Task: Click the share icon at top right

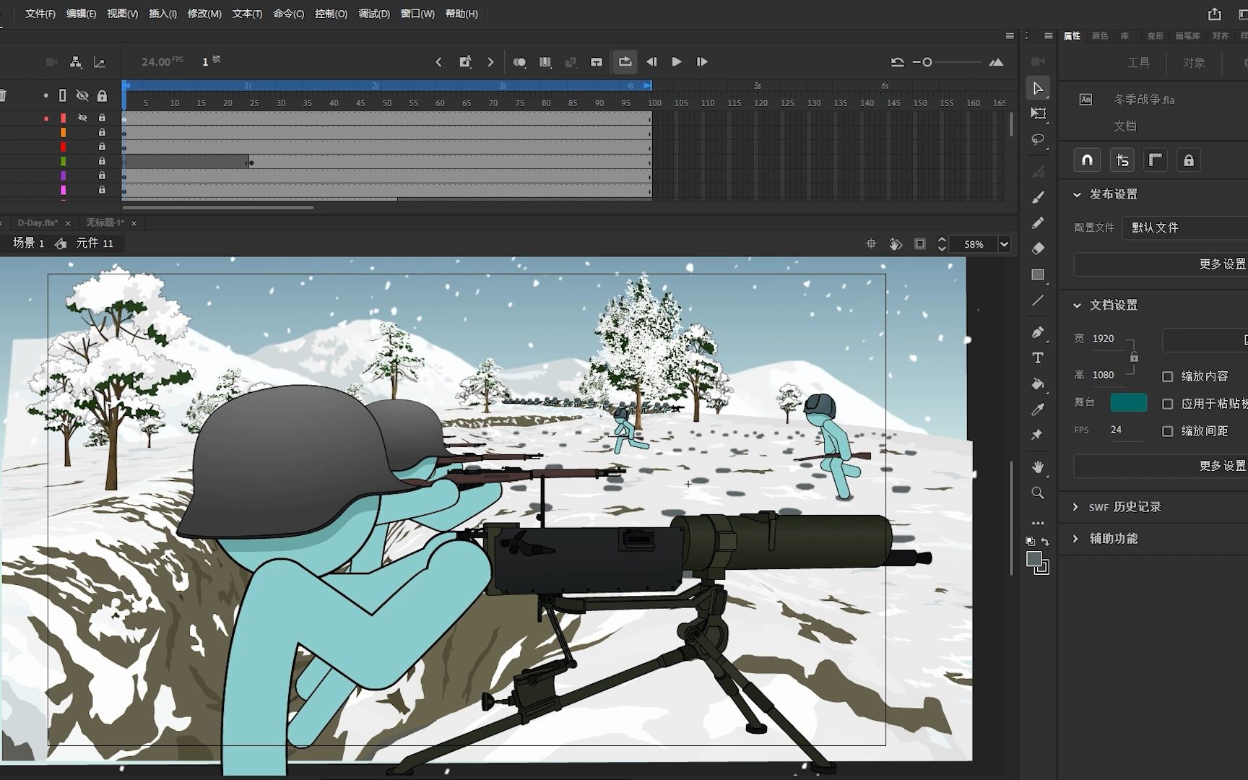Action: pos(1215,14)
